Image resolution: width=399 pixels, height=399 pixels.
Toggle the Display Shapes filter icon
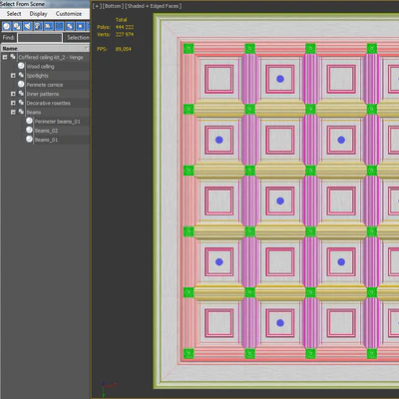pyautogui.click(x=17, y=26)
